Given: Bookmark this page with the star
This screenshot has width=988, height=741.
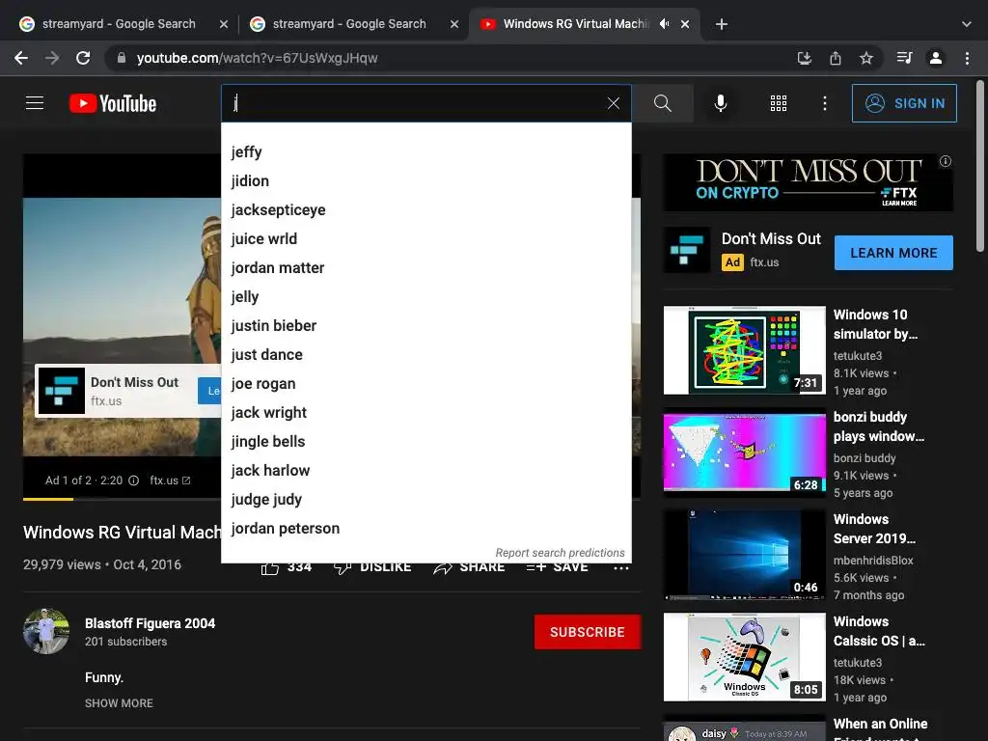Looking at the screenshot, I should pyautogui.click(x=866, y=58).
